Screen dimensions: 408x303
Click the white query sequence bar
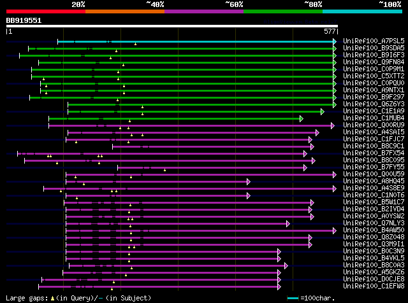pos(172,26)
